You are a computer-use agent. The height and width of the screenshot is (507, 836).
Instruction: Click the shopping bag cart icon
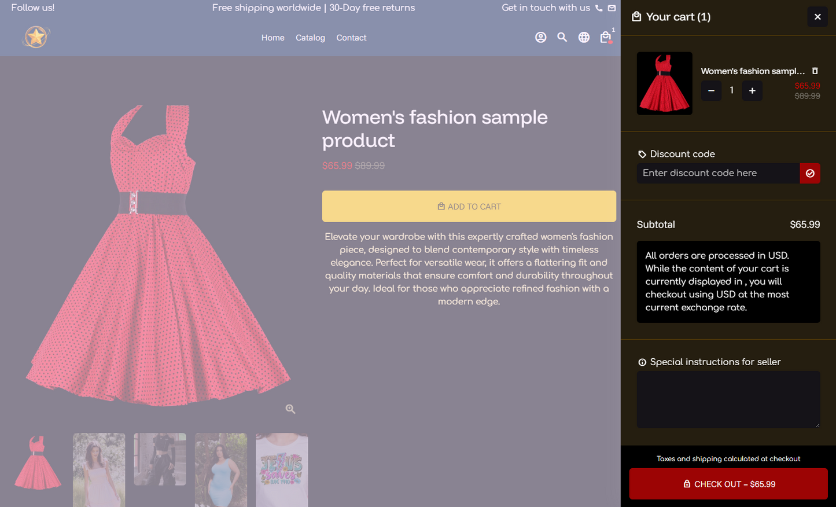tap(605, 38)
